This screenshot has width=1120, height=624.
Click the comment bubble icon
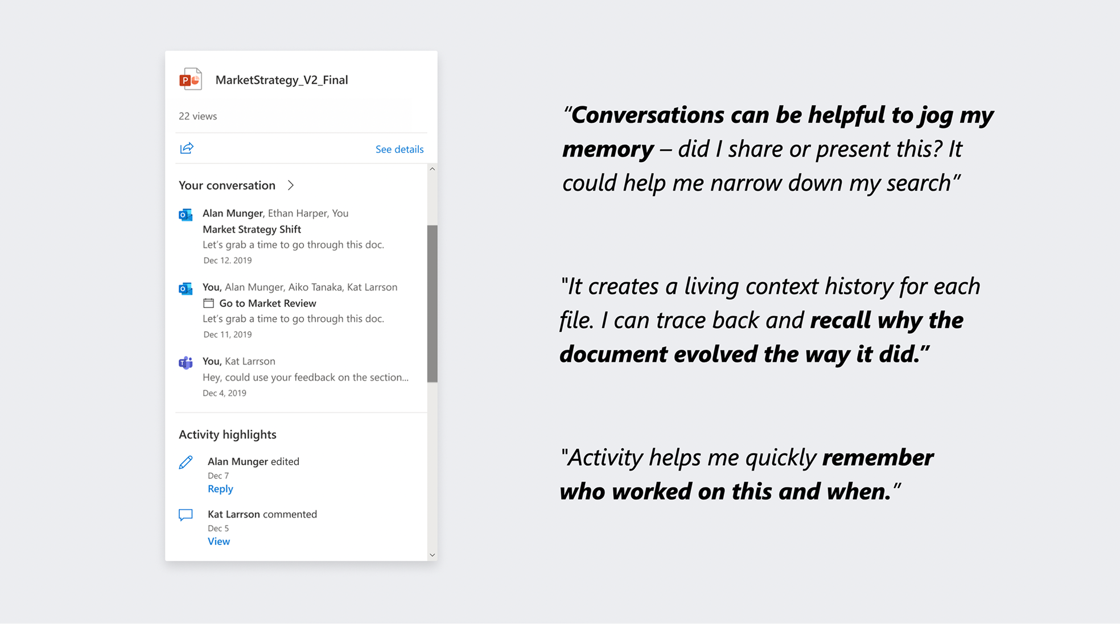[186, 515]
